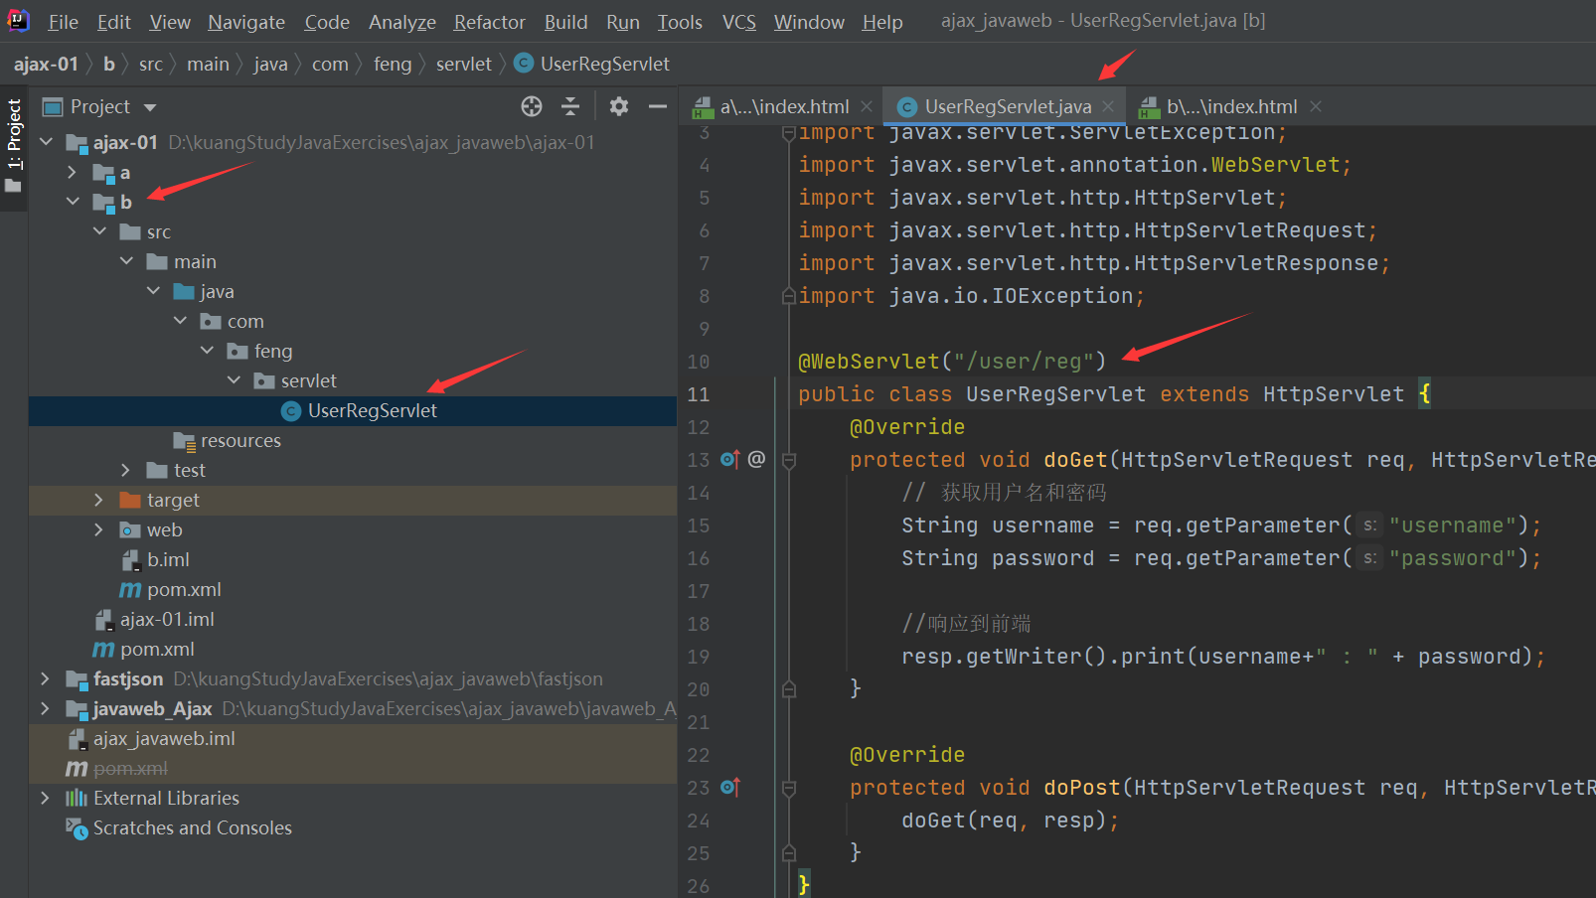Open the Project view dropdown

point(150,107)
